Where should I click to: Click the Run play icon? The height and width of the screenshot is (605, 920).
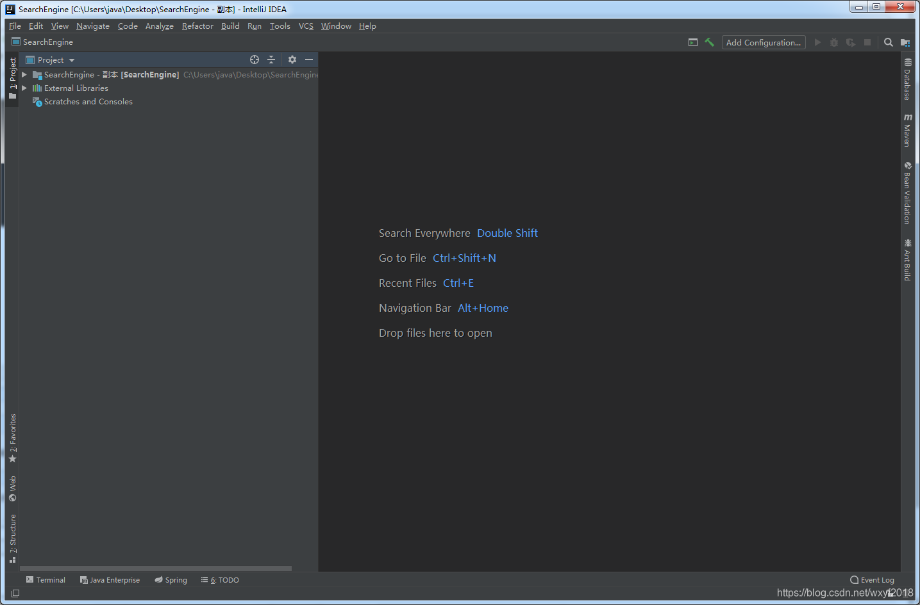point(817,42)
